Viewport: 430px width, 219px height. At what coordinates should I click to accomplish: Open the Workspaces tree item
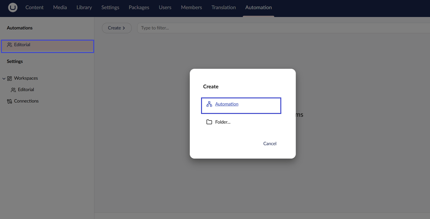[26, 78]
